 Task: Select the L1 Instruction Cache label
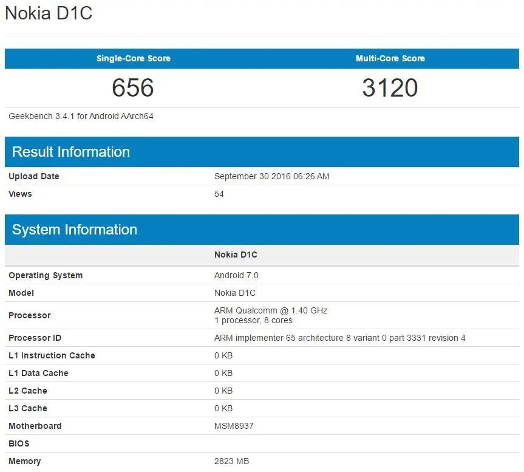[x=52, y=355]
